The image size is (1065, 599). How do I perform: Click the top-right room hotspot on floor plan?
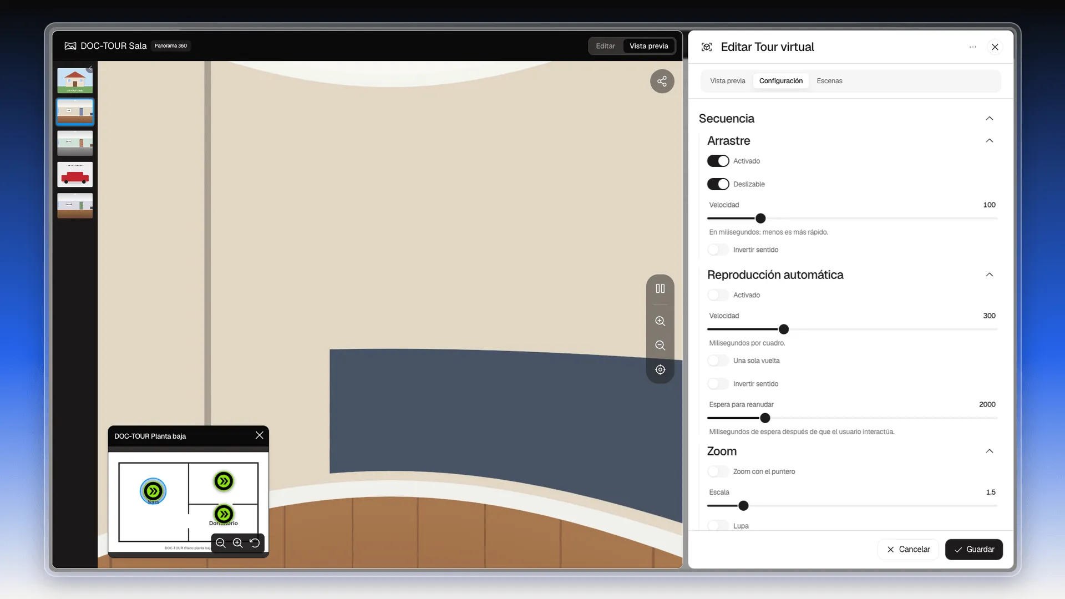pyautogui.click(x=224, y=481)
